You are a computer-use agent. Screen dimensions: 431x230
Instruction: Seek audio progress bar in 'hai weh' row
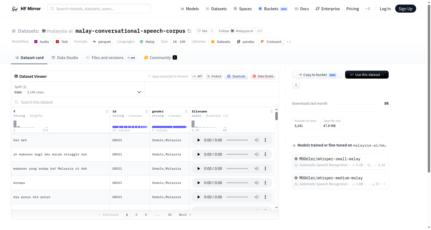coord(237,140)
